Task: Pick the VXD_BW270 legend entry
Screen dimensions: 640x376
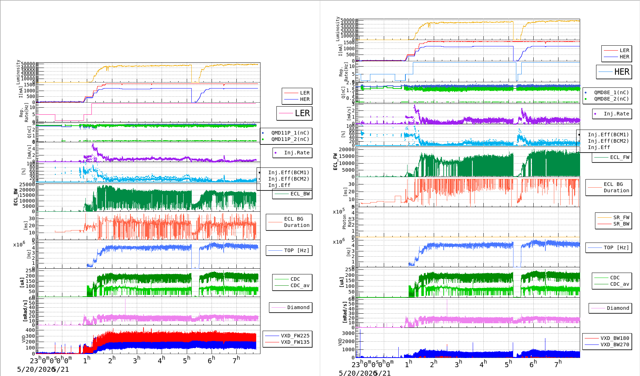Action: tap(607, 344)
